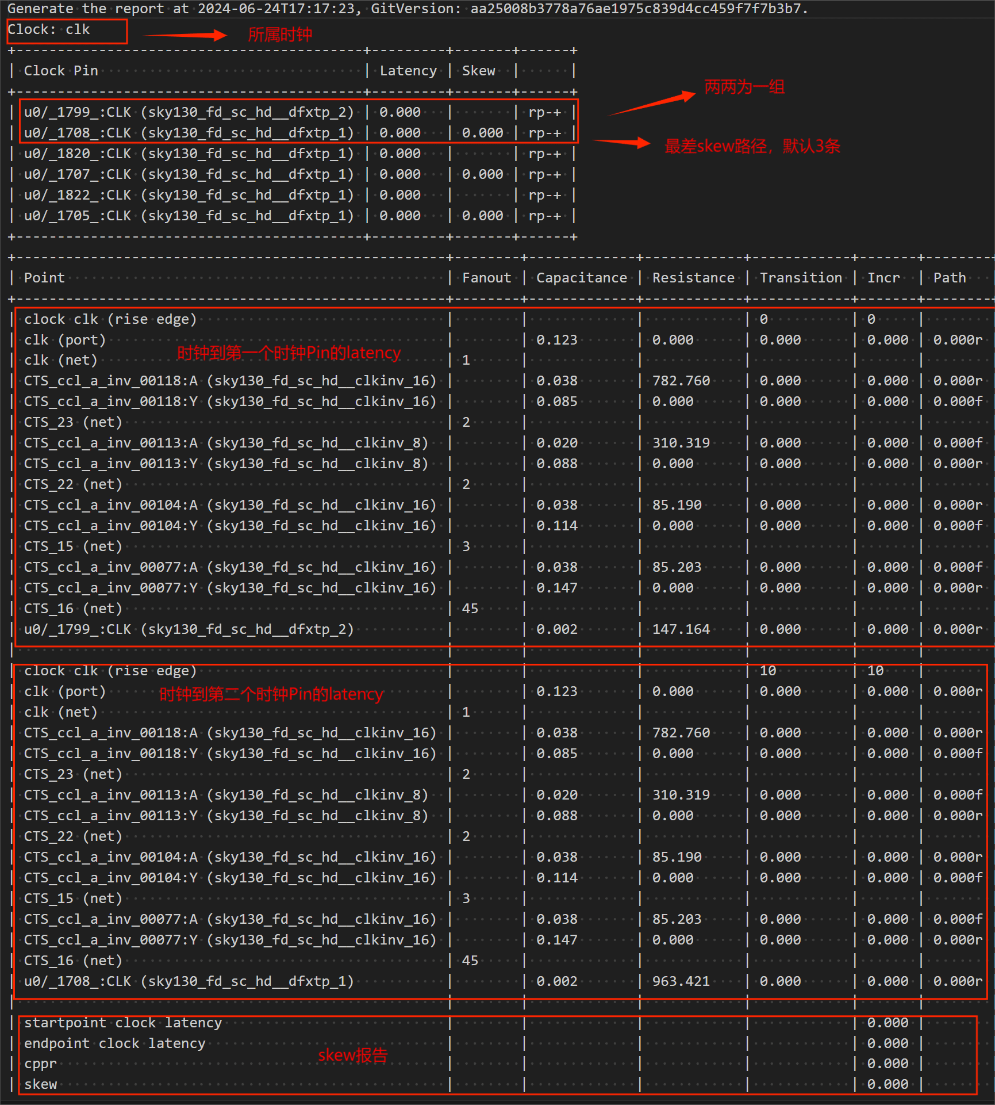Screen dimensions: 995x1105
Task: Click the 'Latency' column header
Action: (x=408, y=71)
